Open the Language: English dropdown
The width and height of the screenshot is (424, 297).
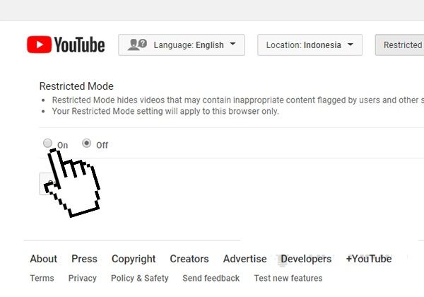tap(182, 45)
